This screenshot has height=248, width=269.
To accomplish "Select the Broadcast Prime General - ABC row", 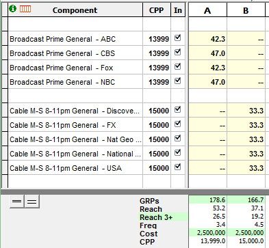I will click(x=75, y=39).
